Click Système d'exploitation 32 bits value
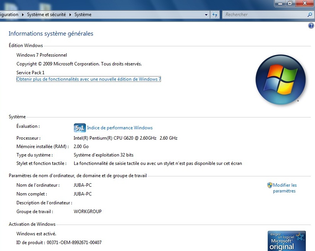Viewport: 315px width, 251px height. pos(104,155)
